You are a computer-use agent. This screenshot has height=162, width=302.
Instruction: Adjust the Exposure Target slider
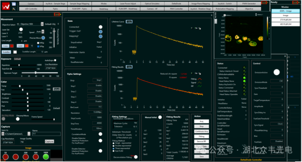click(40, 73)
